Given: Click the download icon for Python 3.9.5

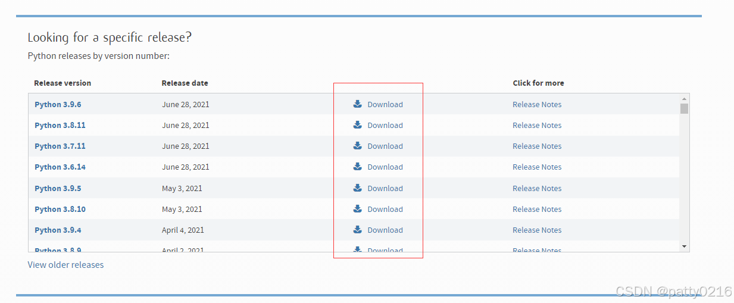Looking at the screenshot, I should pyautogui.click(x=357, y=188).
